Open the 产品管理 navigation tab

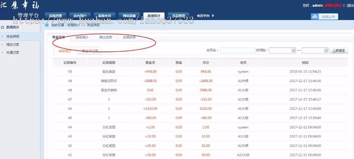(178, 16)
